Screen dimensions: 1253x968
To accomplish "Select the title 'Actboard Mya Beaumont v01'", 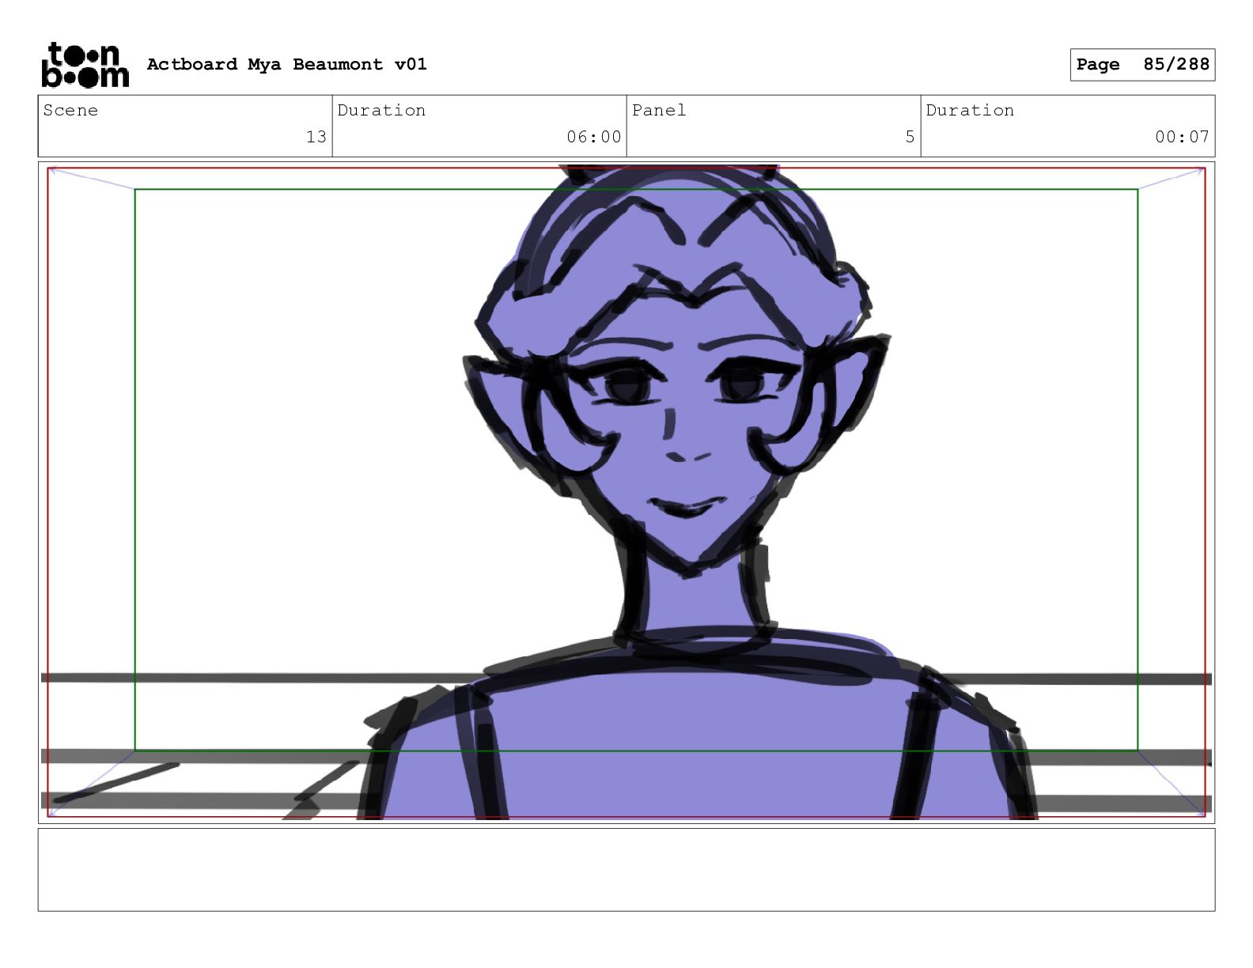I will (x=286, y=64).
